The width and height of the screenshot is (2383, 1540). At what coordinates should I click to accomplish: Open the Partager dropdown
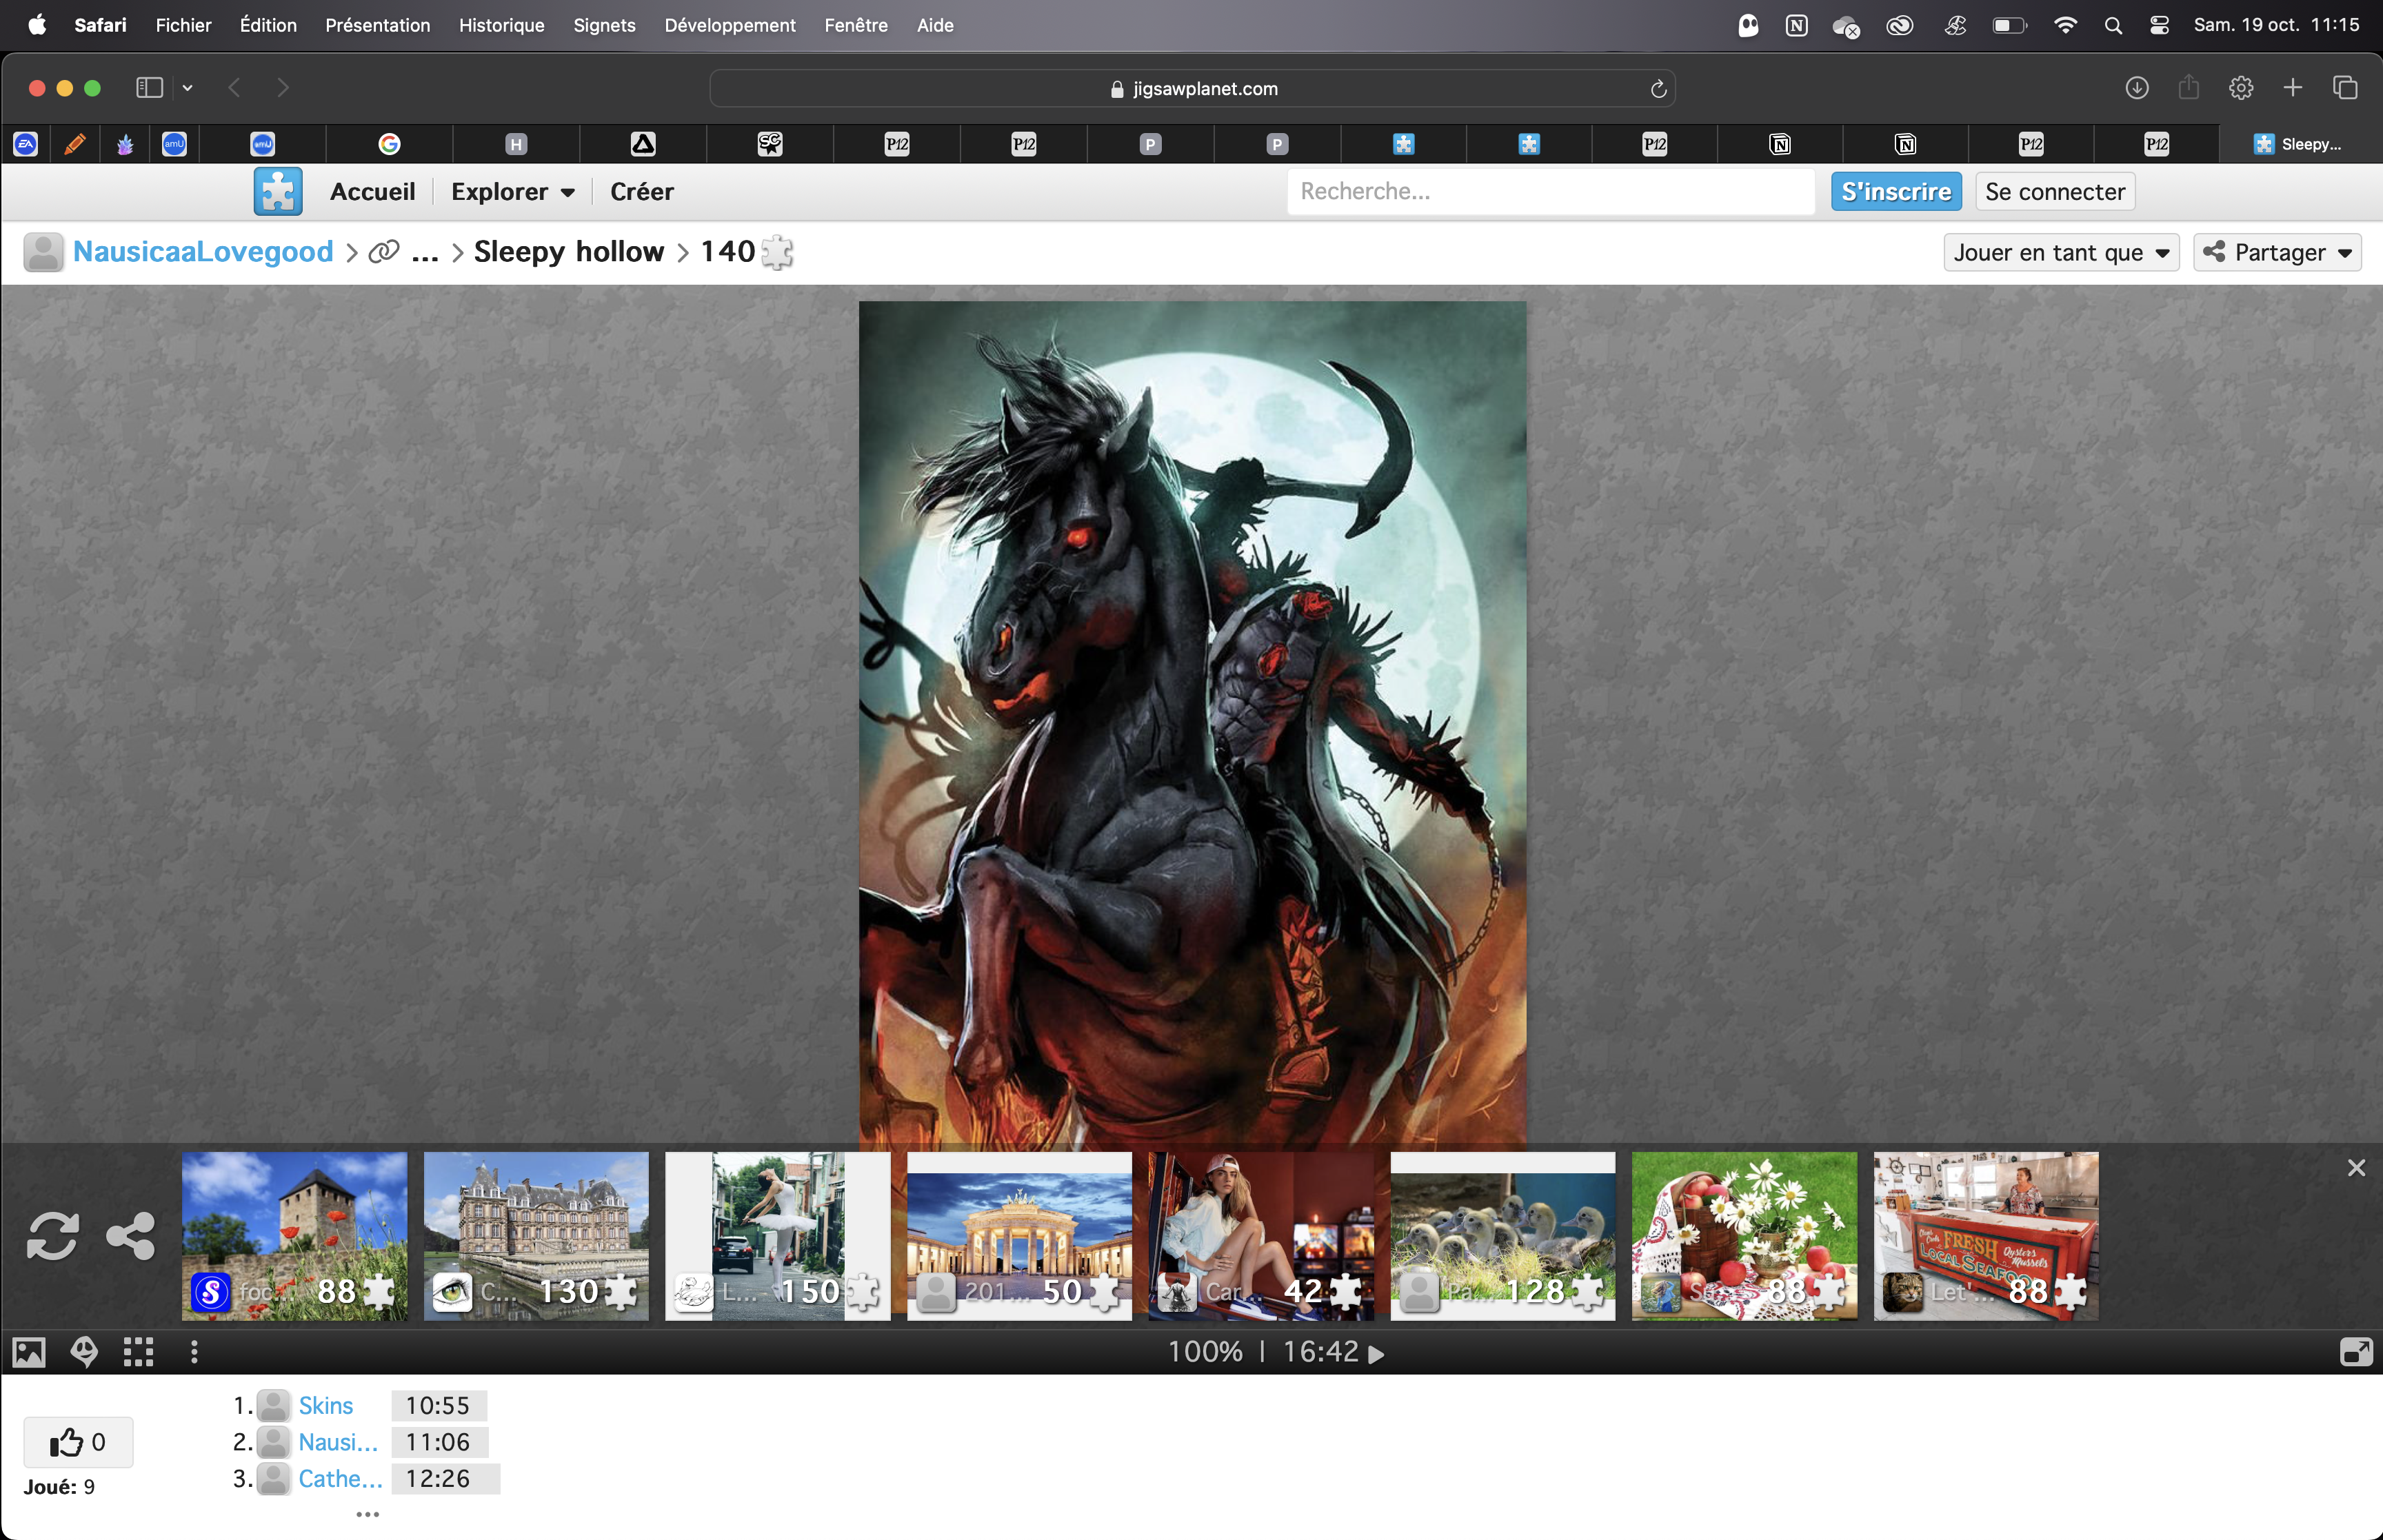(x=2277, y=252)
